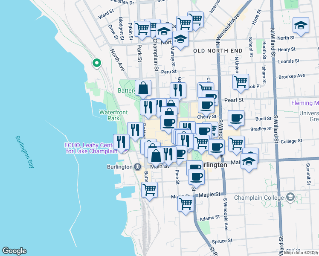The image size is (319, 256).
Task: Open the school marker on Main St east
Action: [x=249, y=162]
